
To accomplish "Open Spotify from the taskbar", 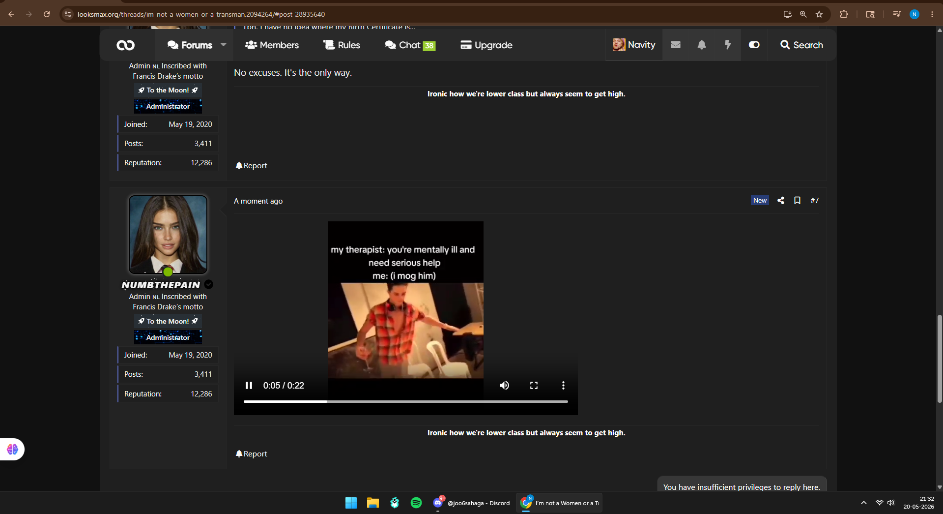I will (x=416, y=503).
